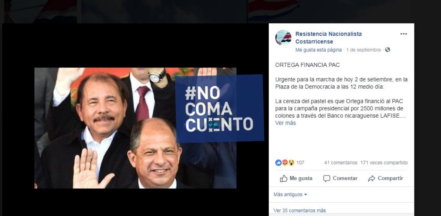Expand the Más antiguos sort dropdown
Screen dimensions: 441x216
[290, 195]
